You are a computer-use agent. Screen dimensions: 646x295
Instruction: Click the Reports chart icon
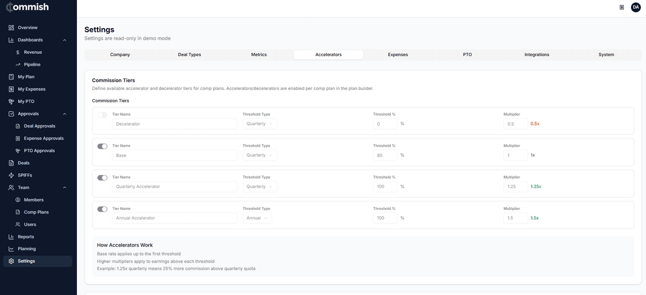(11, 237)
